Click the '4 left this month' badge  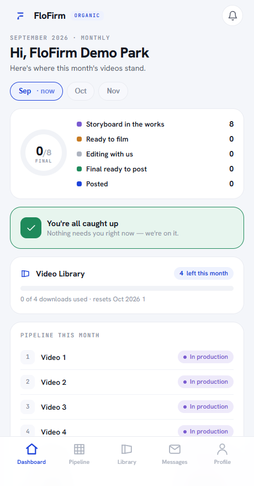pyautogui.click(x=204, y=273)
